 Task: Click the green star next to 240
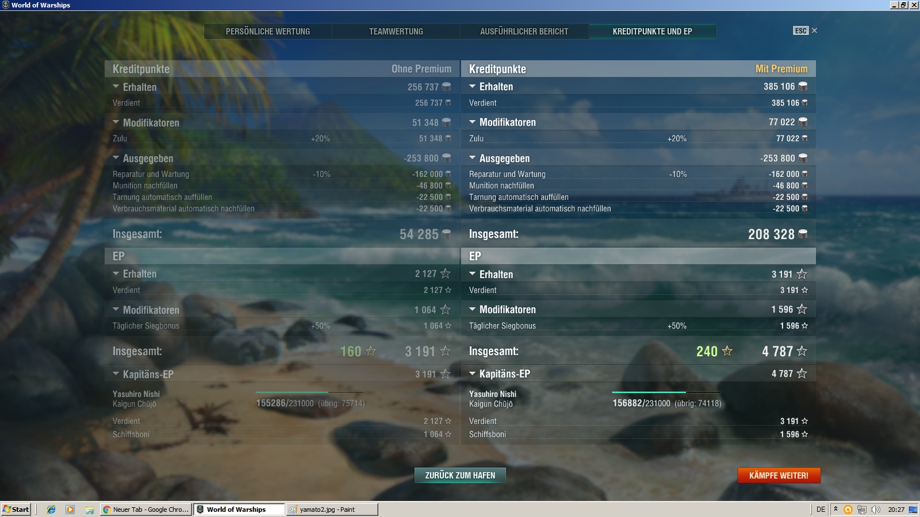727,351
